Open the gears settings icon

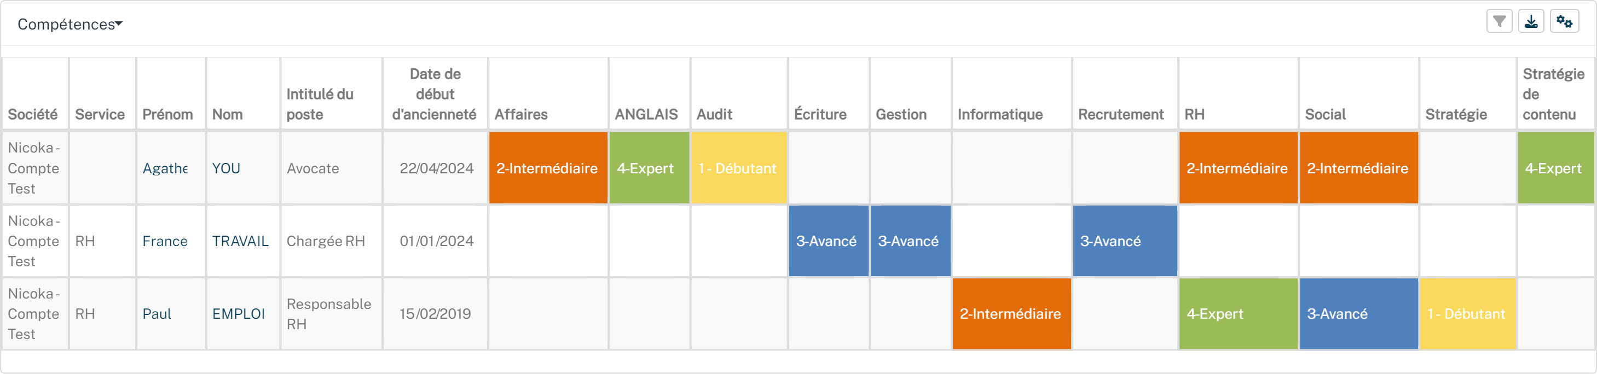tap(1564, 22)
